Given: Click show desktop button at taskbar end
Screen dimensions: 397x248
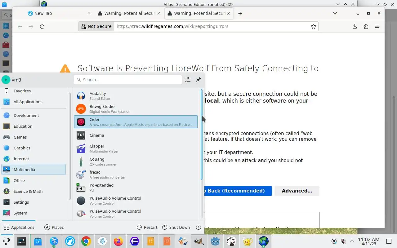Looking at the screenshot, I should (x=389, y=241).
